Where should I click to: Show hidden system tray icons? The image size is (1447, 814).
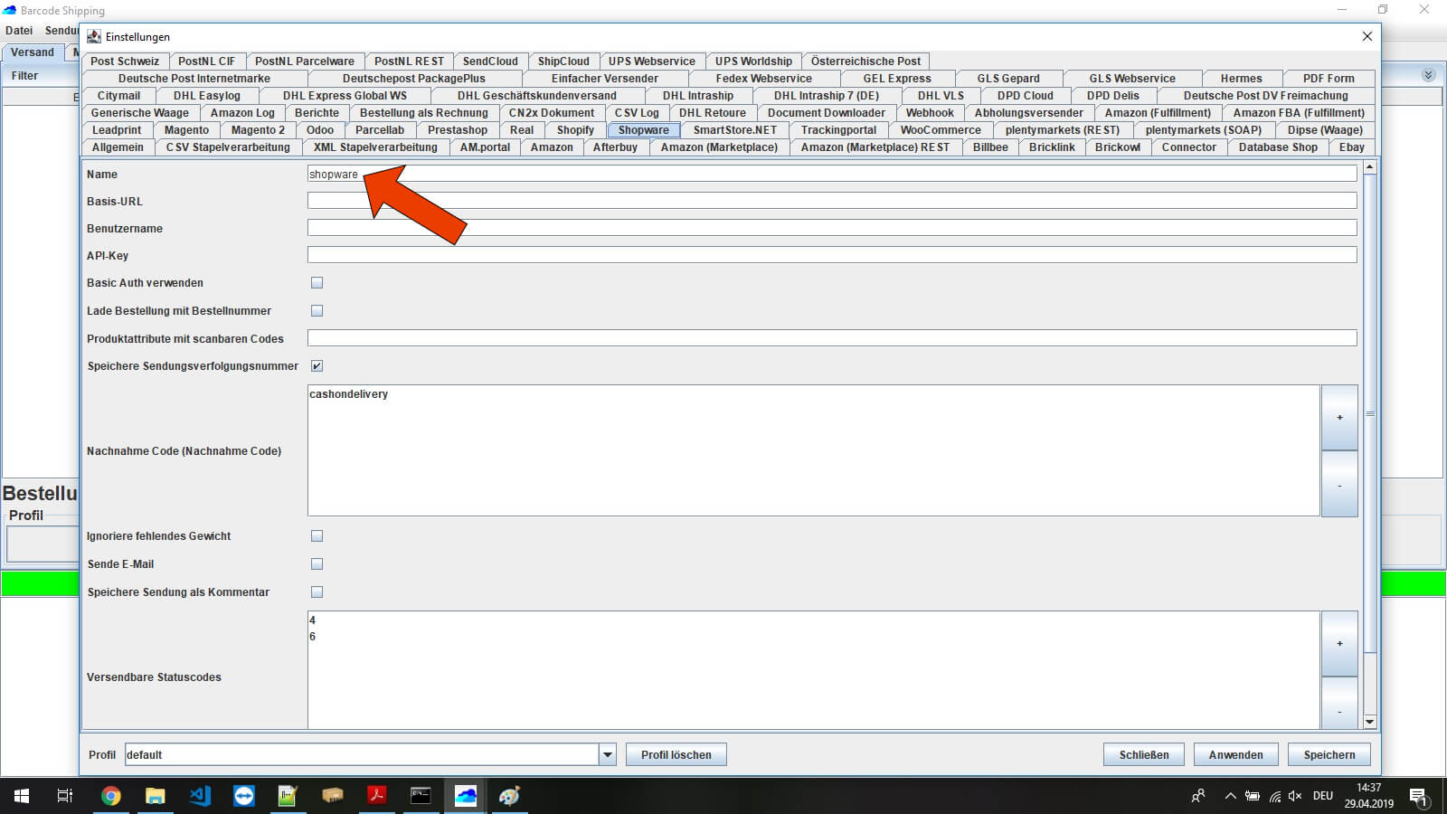pos(1230,796)
